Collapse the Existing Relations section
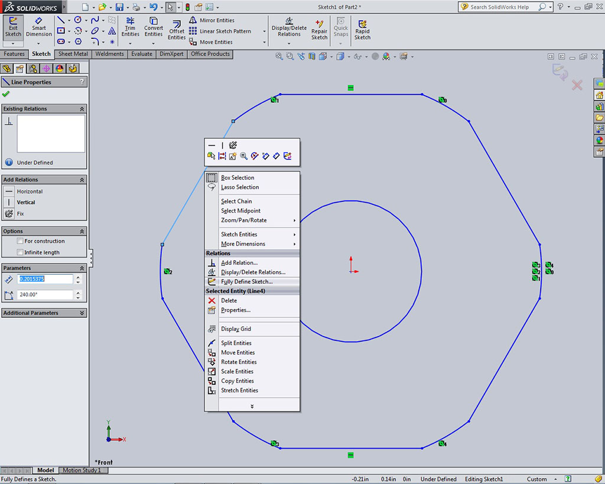This screenshot has height=484, width=605. (82, 109)
